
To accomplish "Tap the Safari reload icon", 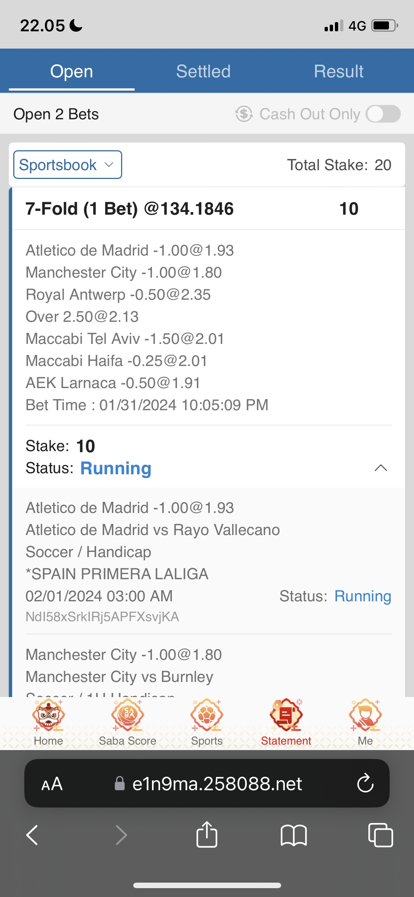I will point(365,783).
